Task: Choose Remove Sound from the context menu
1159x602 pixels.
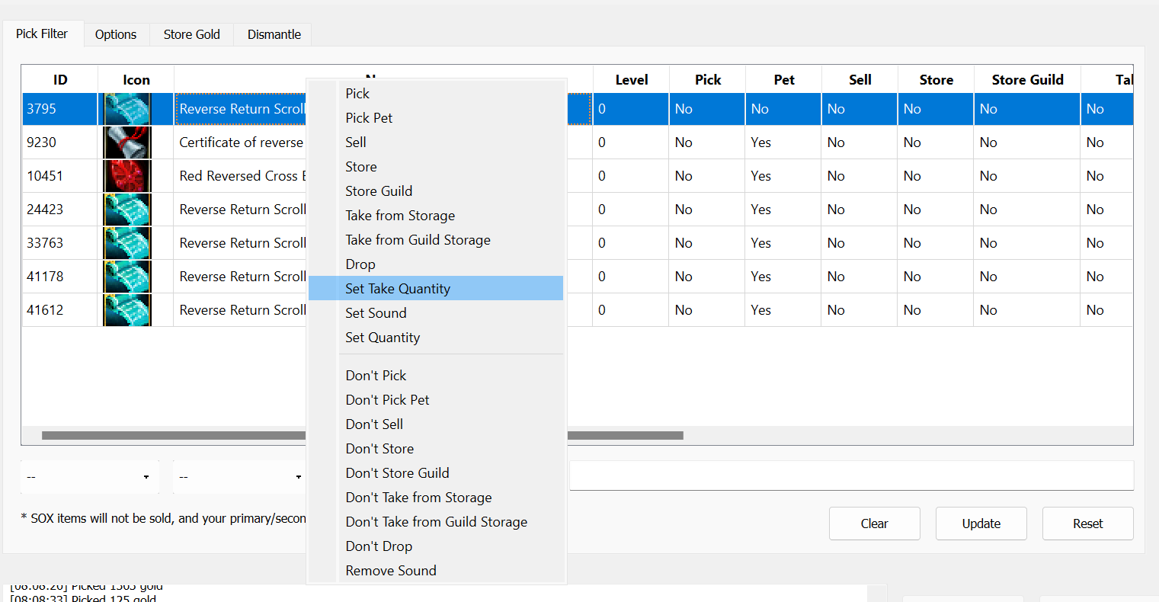Action: tap(390, 571)
